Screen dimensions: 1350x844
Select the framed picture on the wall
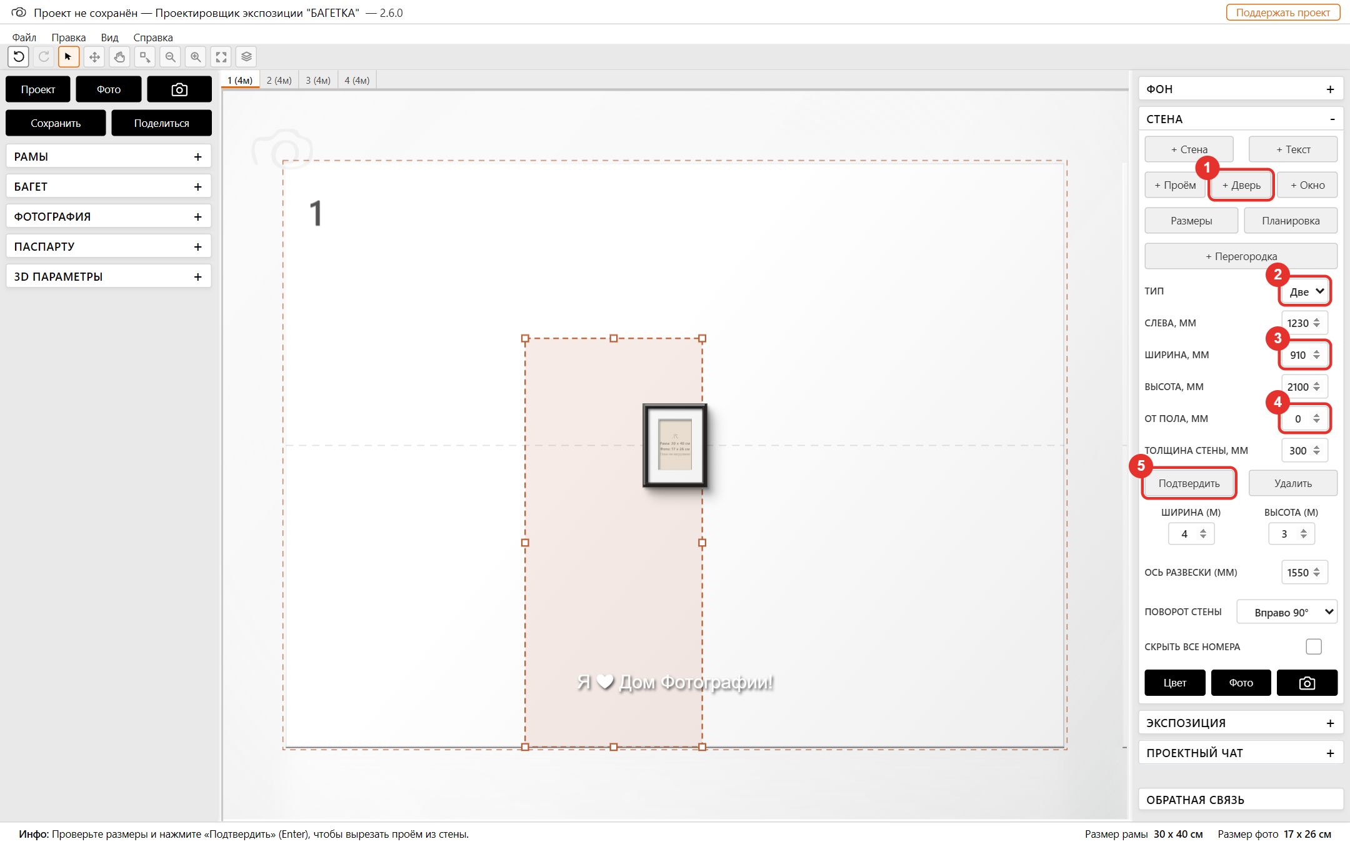click(675, 445)
